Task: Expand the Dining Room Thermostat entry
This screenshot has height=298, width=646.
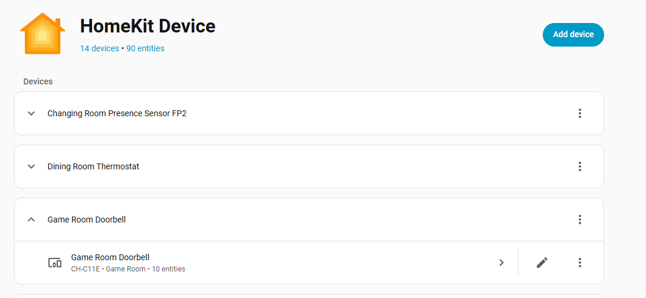Action: 31,166
